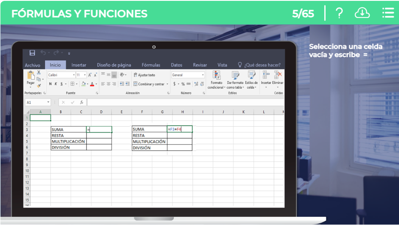This screenshot has height=225, width=399.
Task: Toggle italic K formatting
Action: (56, 84)
